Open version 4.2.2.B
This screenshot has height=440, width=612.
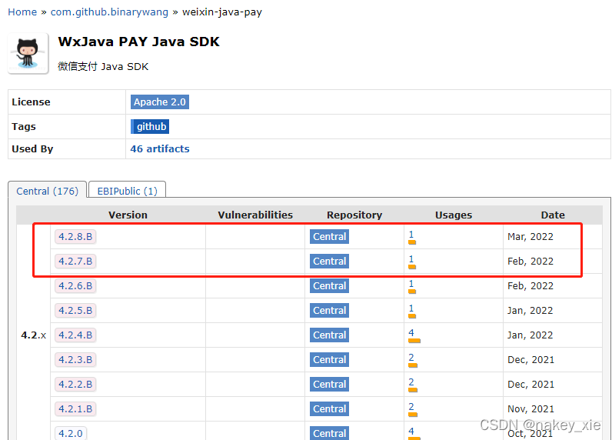pyautogui.click(x=75, y=384)
